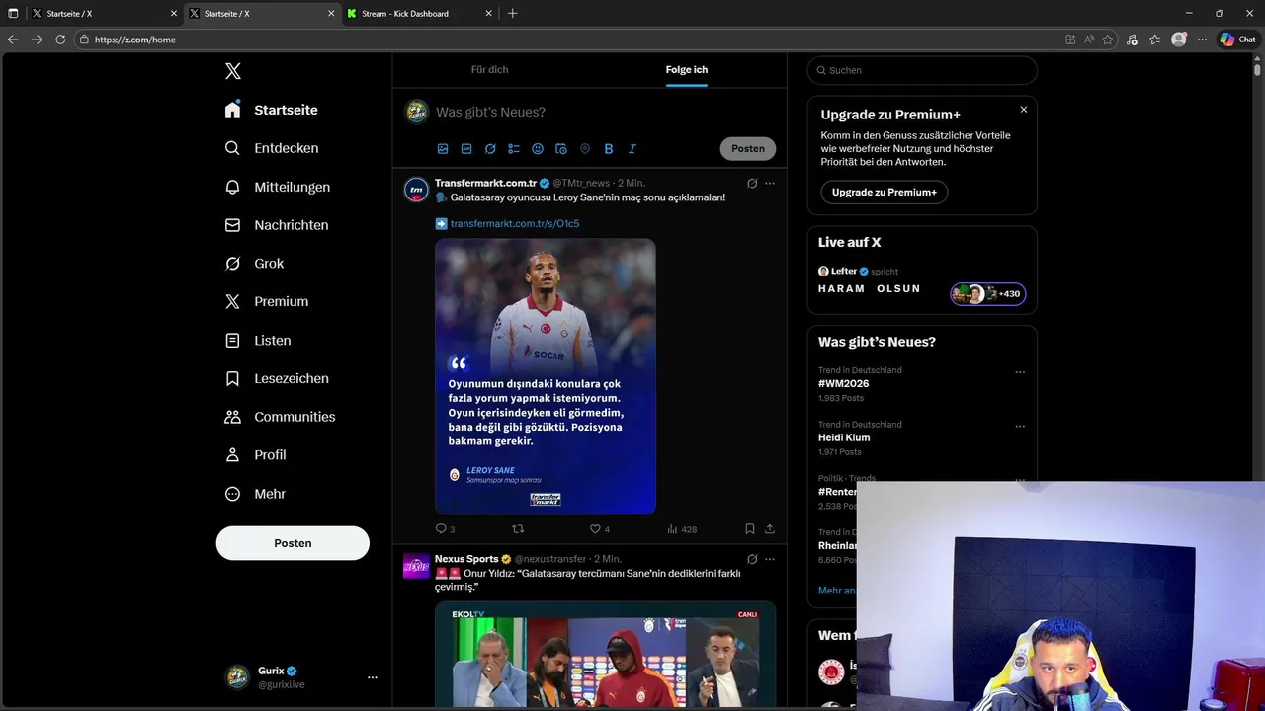This screenshot has width=1265, height=711.
Task: Click the grey Posten compose button
Action: [748, 149]
